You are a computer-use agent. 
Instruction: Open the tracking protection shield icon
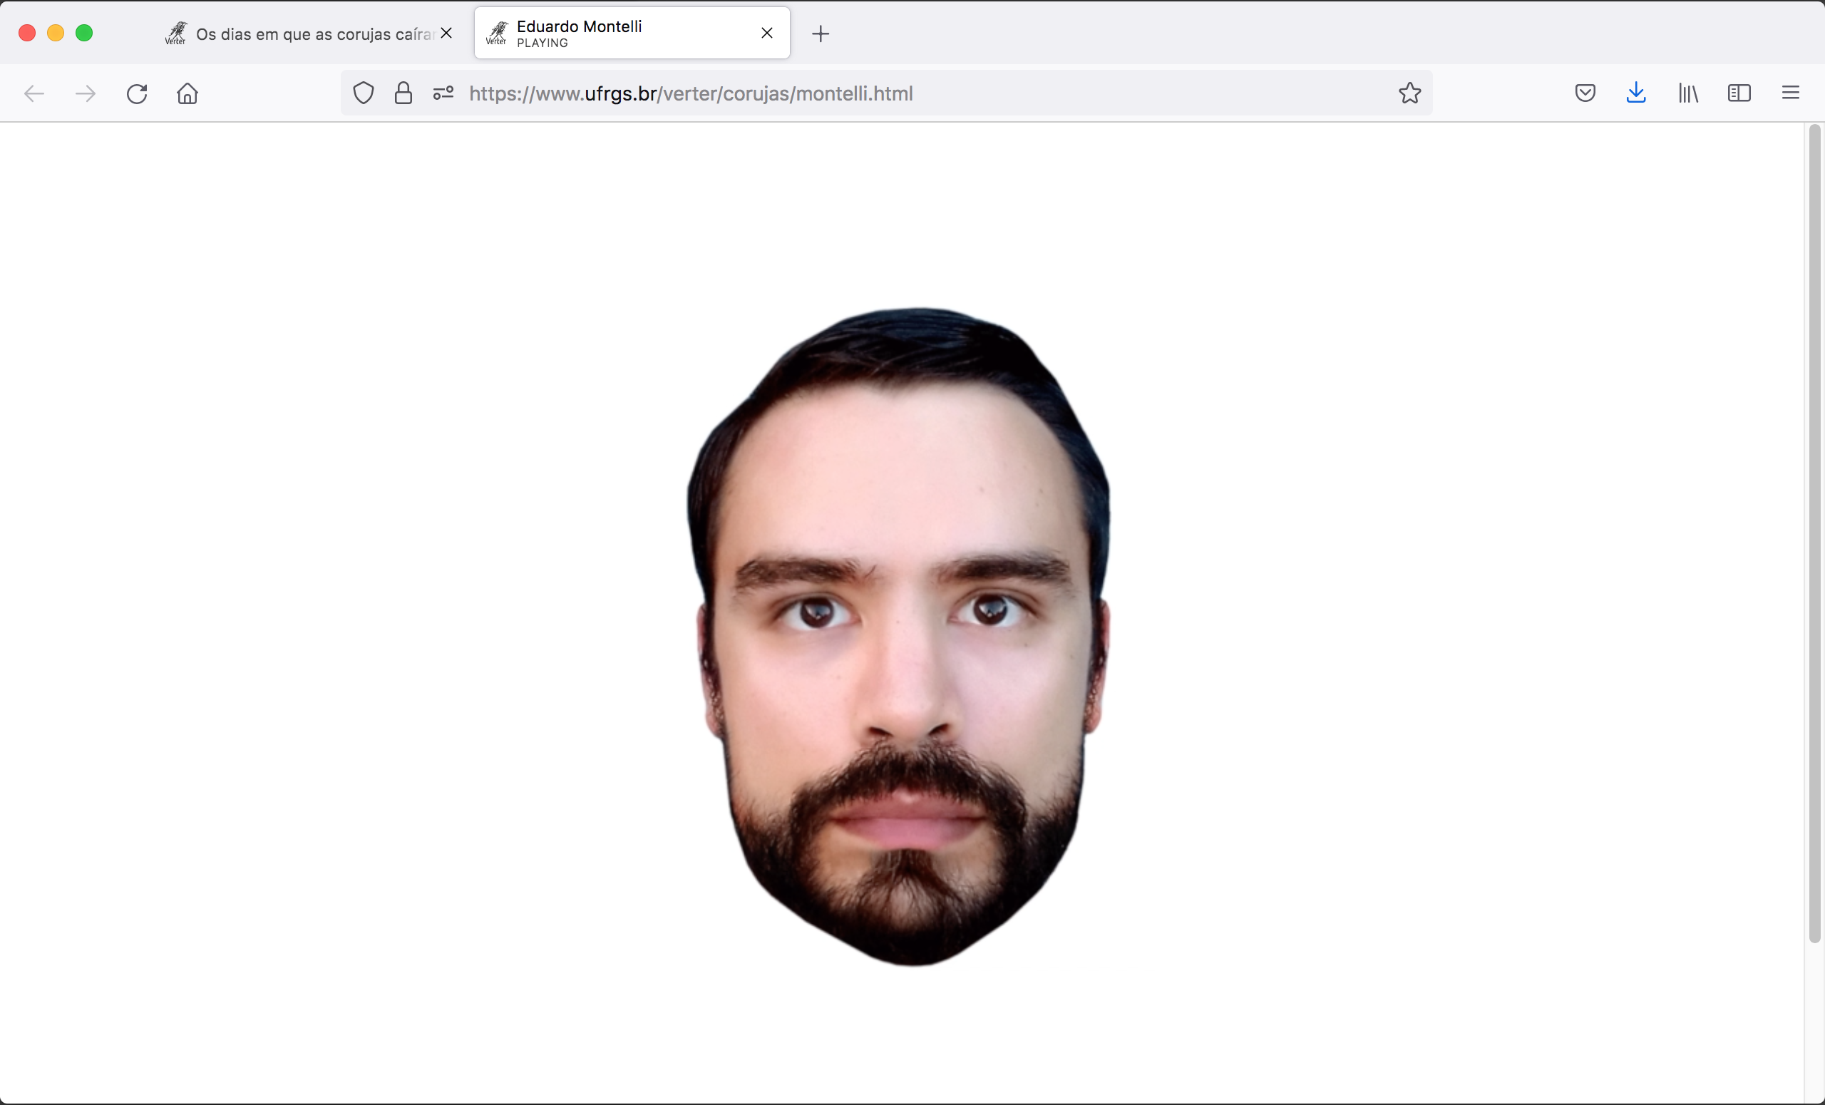click(x=364, y=93)
